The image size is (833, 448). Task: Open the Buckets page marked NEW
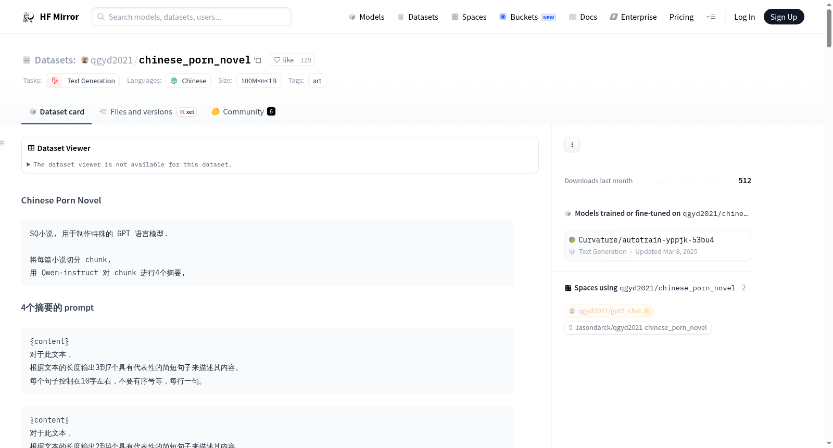click(x=527, y=17)
